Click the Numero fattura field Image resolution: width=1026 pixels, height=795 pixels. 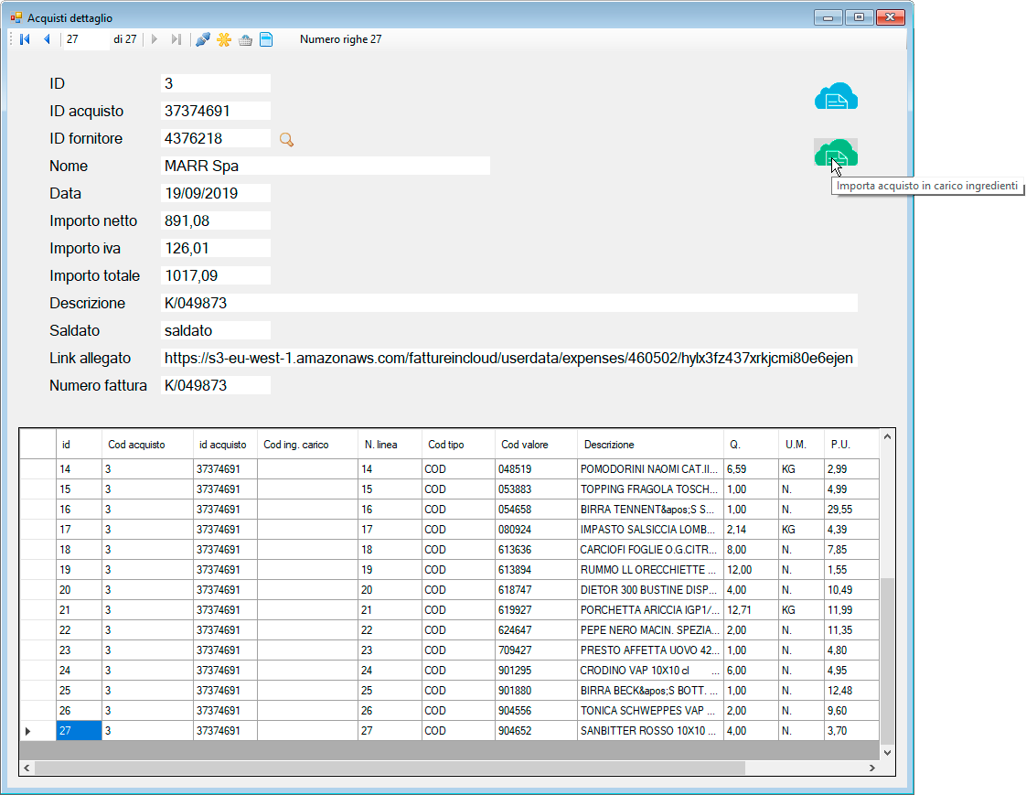(x=215, y=386)
